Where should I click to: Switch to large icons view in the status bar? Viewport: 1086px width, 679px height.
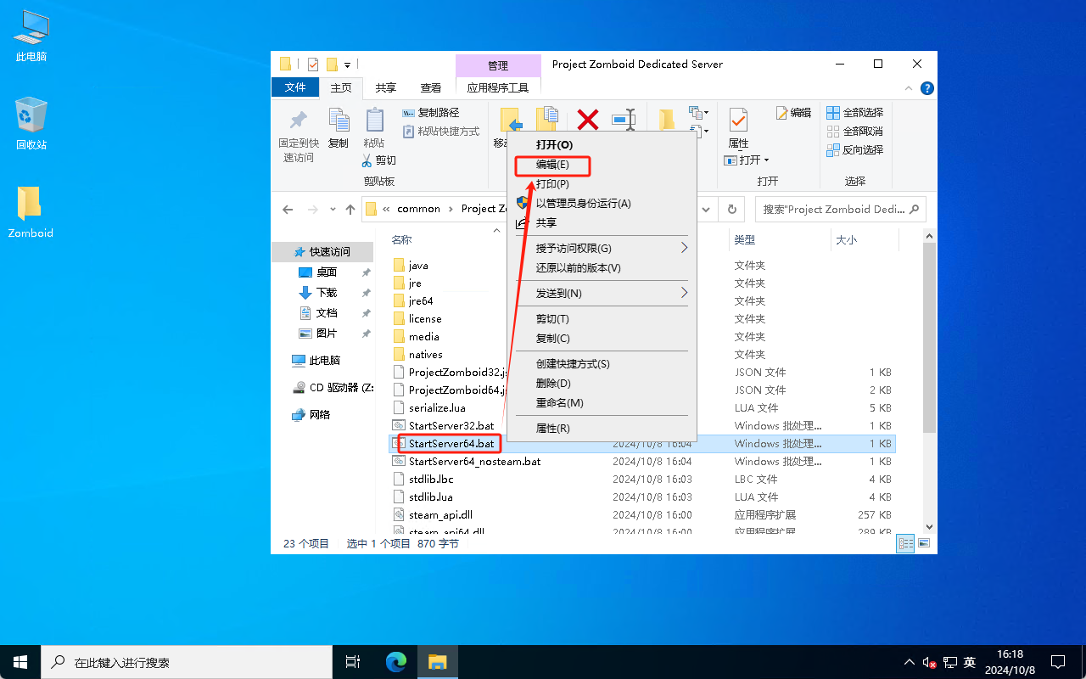pos(924,543)
